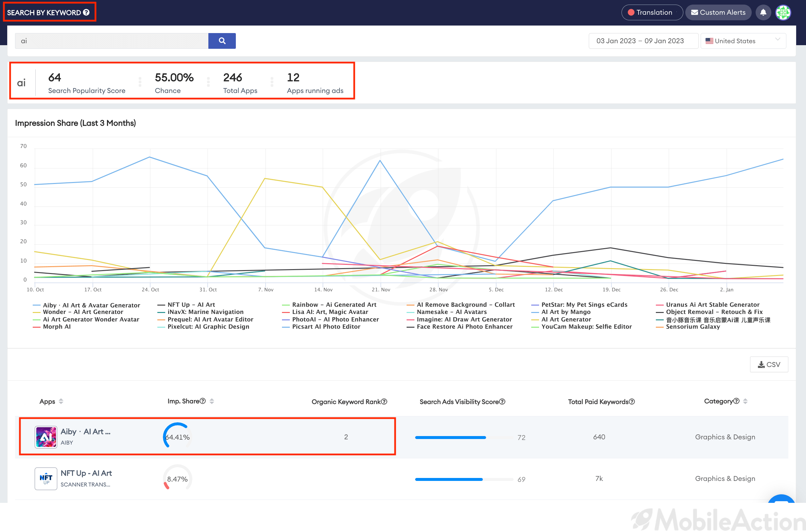This screenshot has height=531, width=806.
Task: Click the 8.47% impression share gauge
Action: [x=177, y=479]
